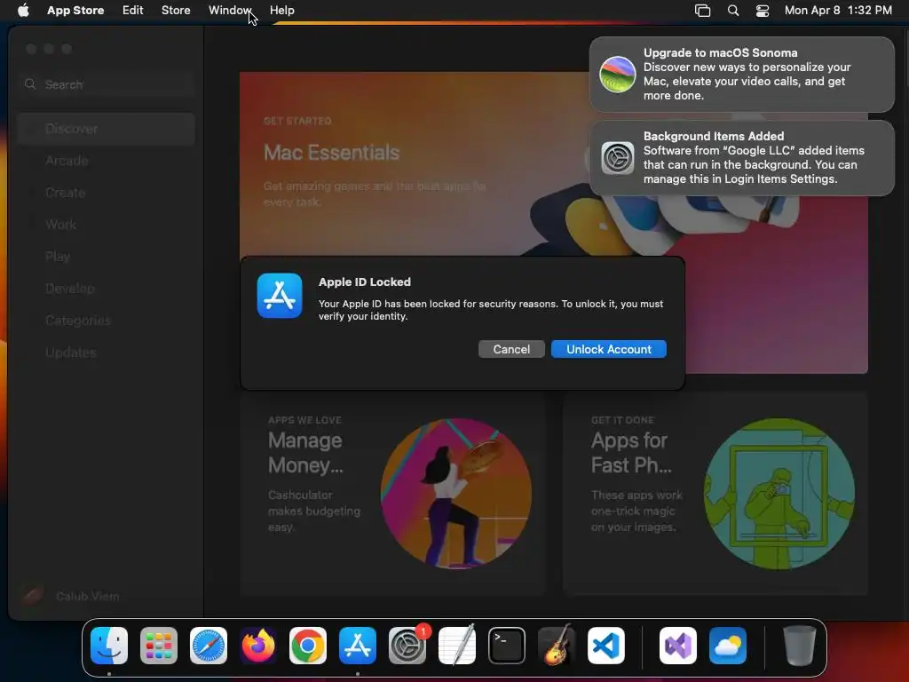Select Play in the sidebar
909x682 pixels.
[106, 257]
